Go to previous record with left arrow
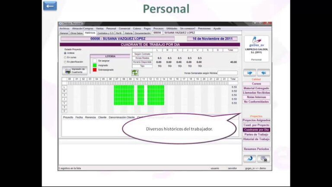 tap(264, 73)
